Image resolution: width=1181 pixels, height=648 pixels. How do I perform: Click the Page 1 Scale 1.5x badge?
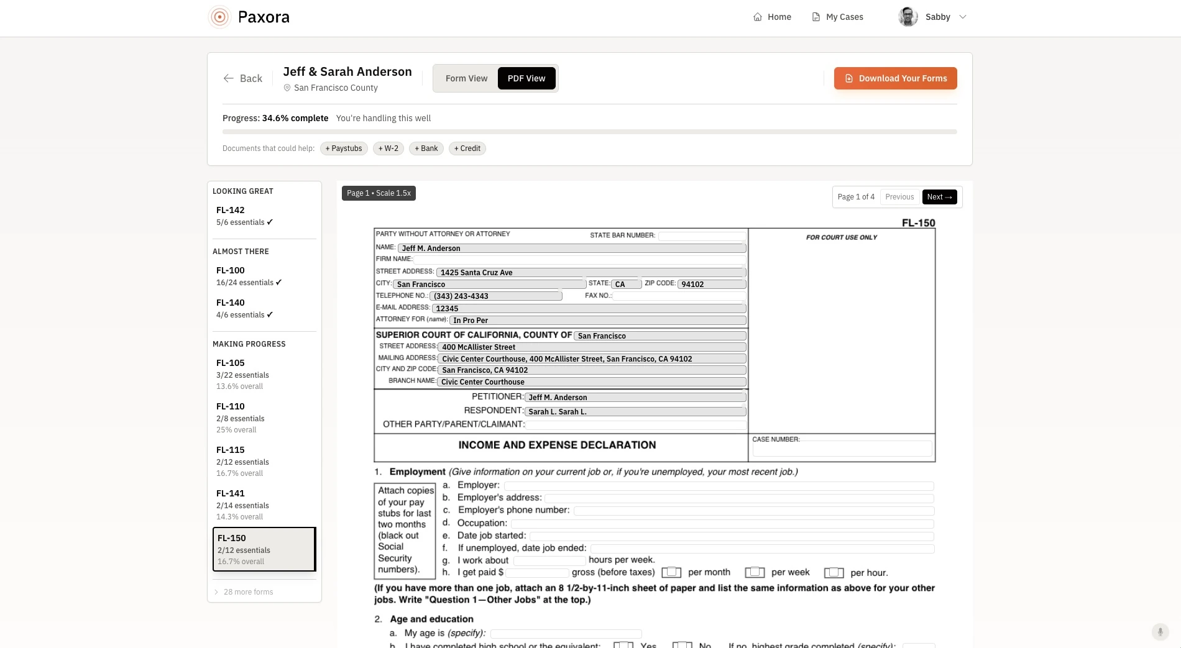[x=379, y=193]
